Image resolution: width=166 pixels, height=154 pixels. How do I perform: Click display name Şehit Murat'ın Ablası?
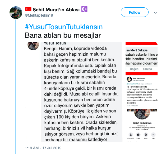point(56,10)
